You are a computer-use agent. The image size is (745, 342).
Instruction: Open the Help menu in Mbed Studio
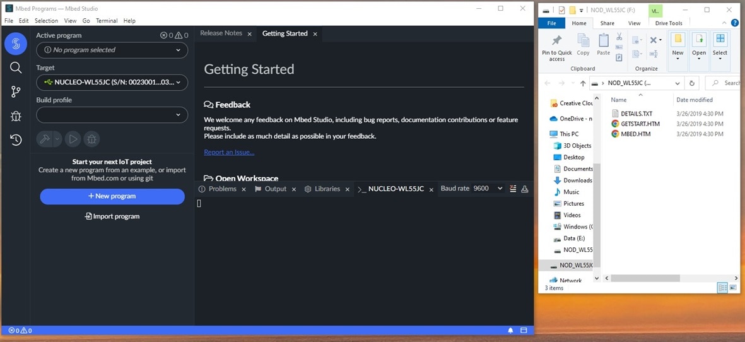coord(129,21)
